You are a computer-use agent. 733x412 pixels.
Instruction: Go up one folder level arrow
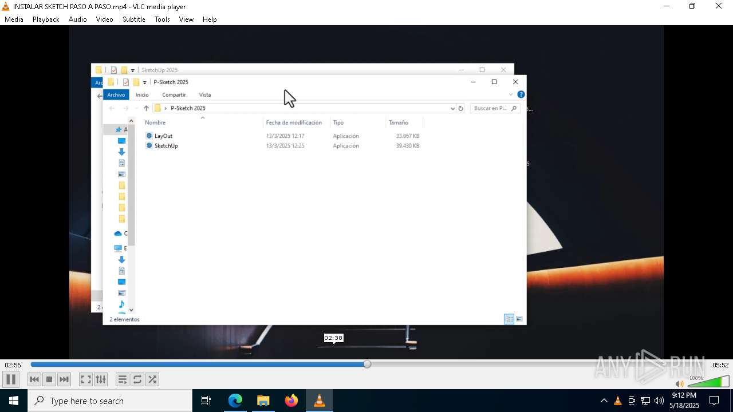(147, 108)
